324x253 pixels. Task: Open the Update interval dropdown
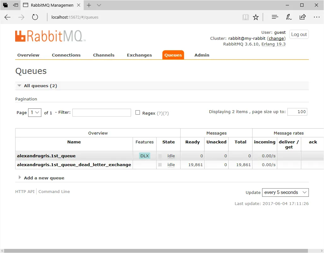(x=285, y=192)
